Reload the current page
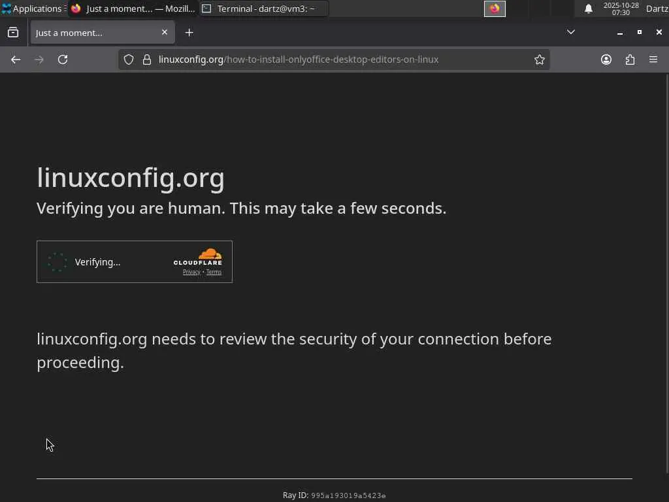The height and width of the screenshot is (502, 669). pyautogui.click(x=63, y=59)
